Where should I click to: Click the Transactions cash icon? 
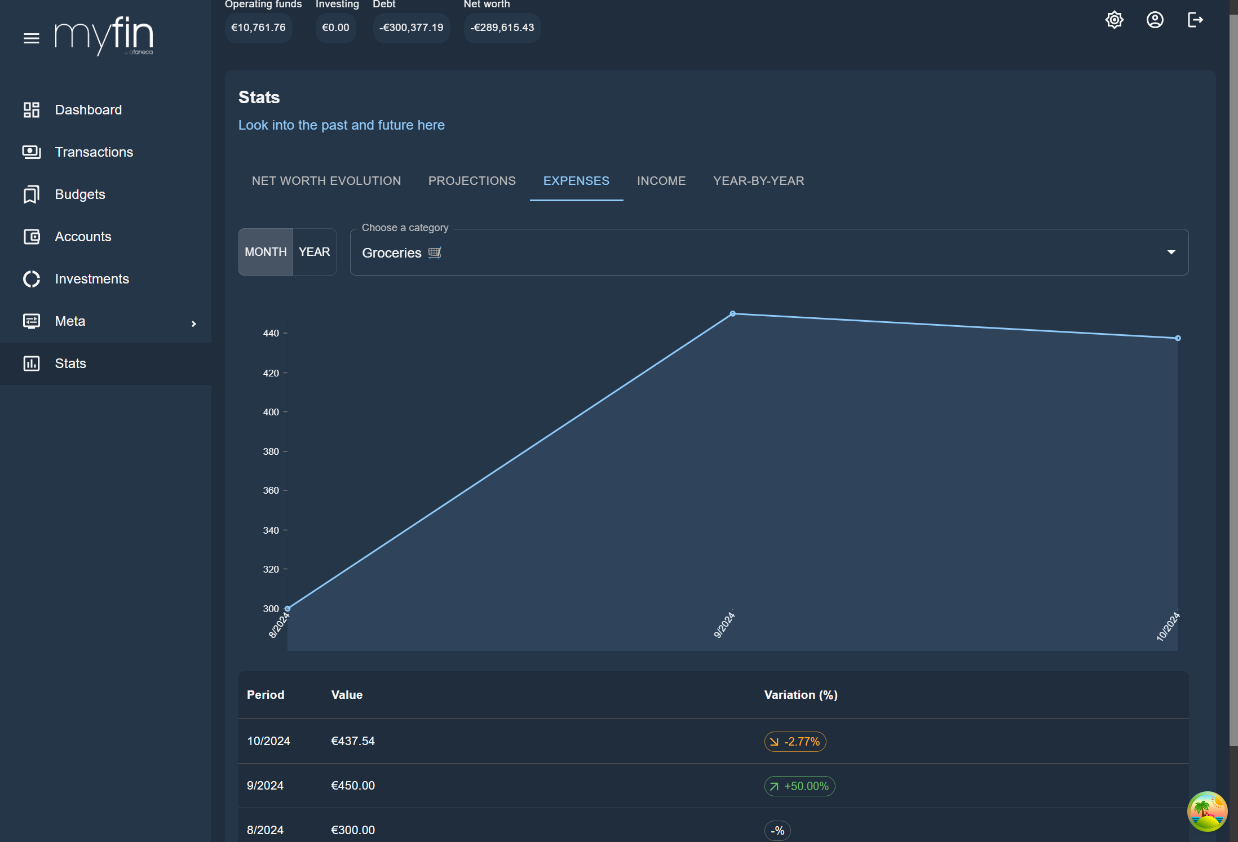(32, 152)
